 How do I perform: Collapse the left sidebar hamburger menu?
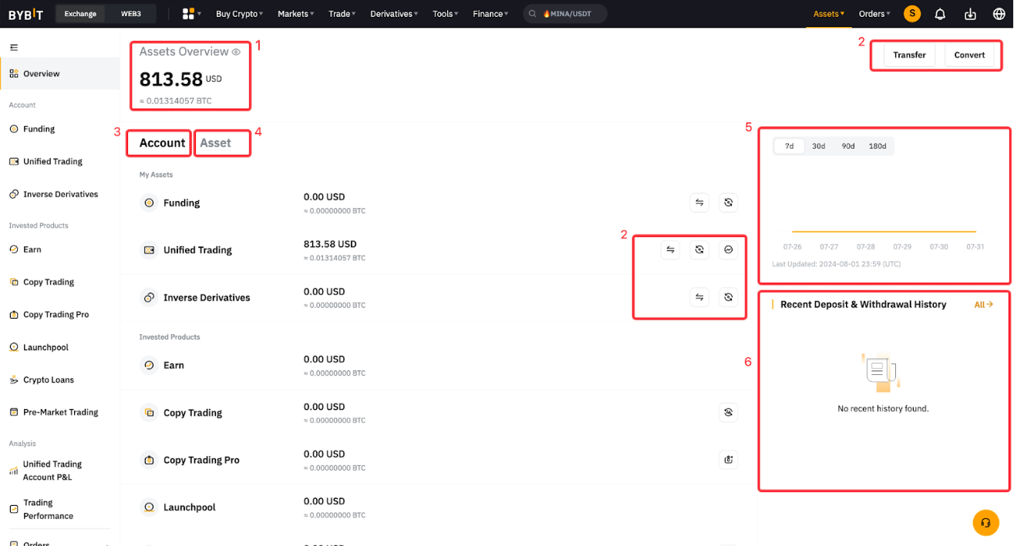pos(14,48)
